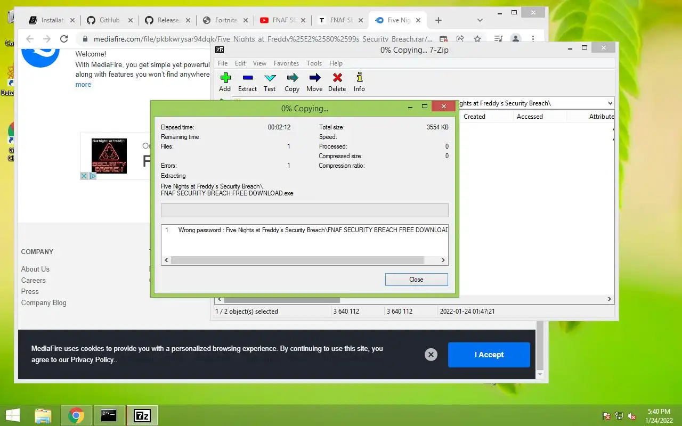682x426 pixels.
Task: Sort by the Created column header
Action: point(474,117)
